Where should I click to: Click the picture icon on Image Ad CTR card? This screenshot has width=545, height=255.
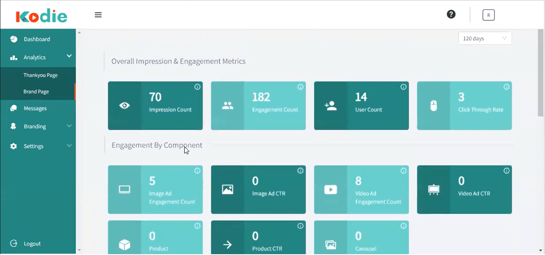click(x=228, y=190)
